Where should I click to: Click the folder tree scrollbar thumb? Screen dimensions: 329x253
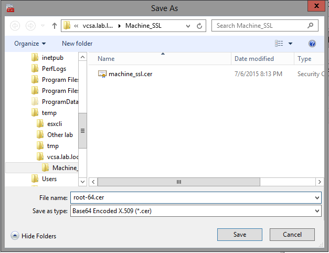point(83,131)
